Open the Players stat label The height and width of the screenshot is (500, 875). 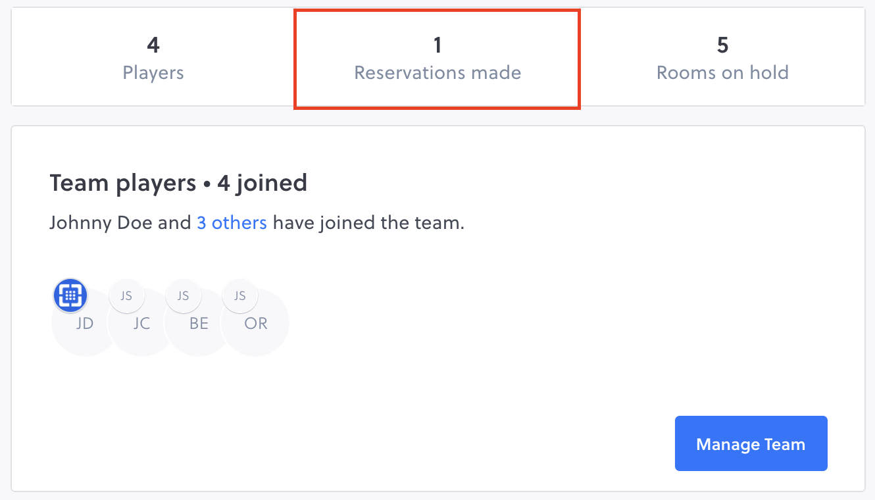tap(153, 72)
